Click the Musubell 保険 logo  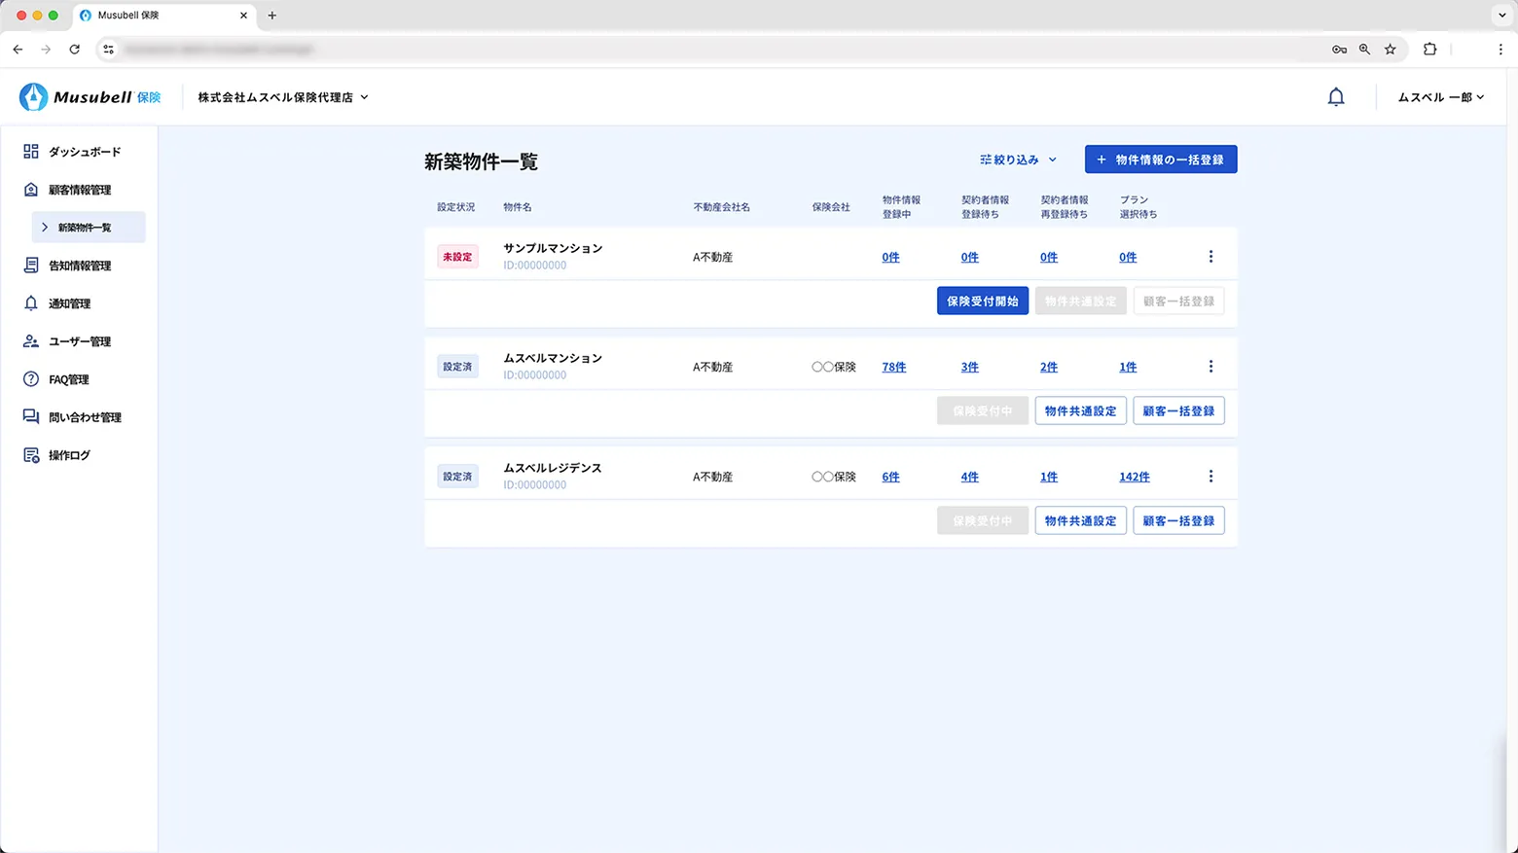pyautogui.click(x=89, y=96)
